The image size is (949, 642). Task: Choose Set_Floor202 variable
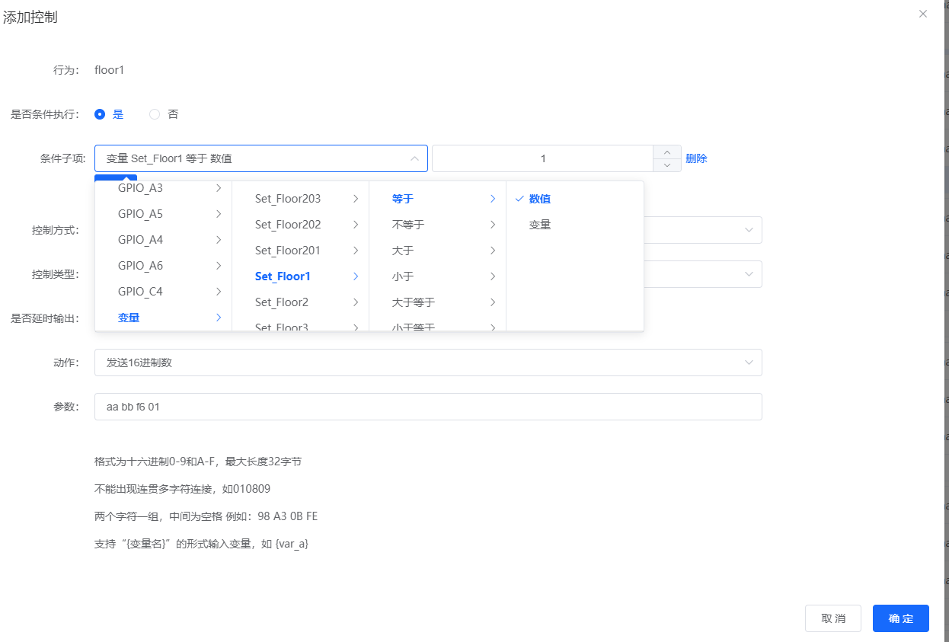[289, 224]
